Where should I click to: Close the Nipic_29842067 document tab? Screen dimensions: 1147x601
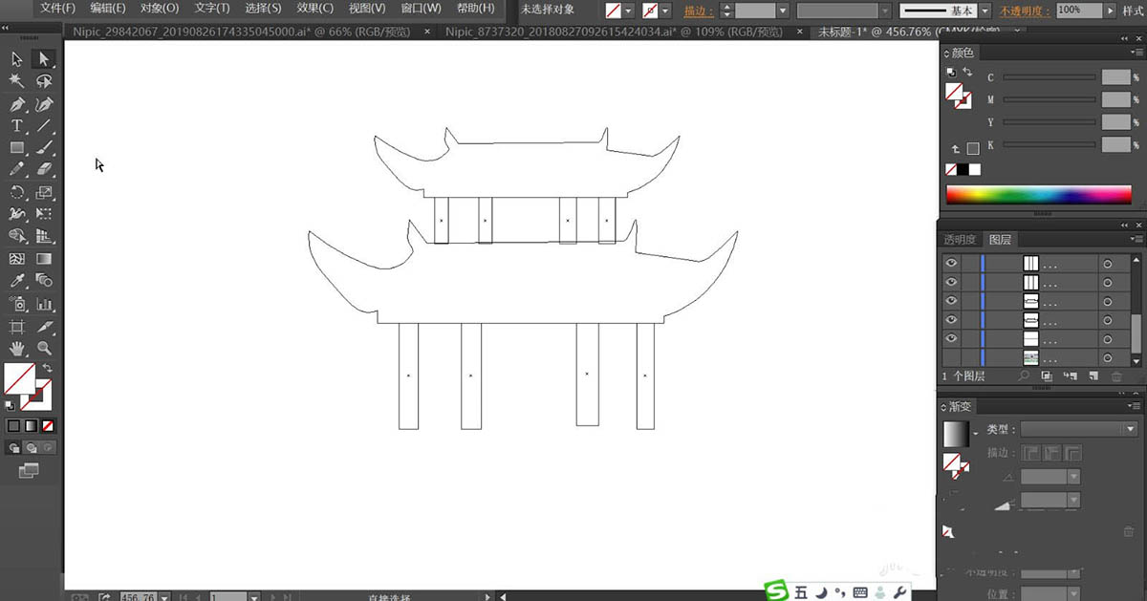[x=426, y=32]
